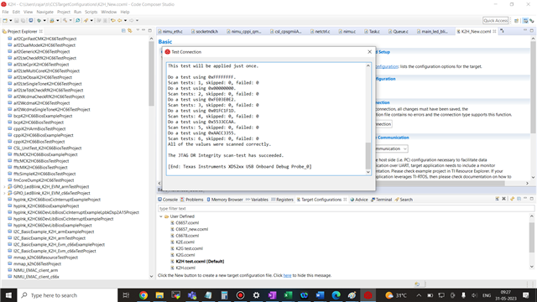The width and height of the screenshot is (537, 302).
Task: Maximize the Project Explorer panel
Action: [149, 30]
